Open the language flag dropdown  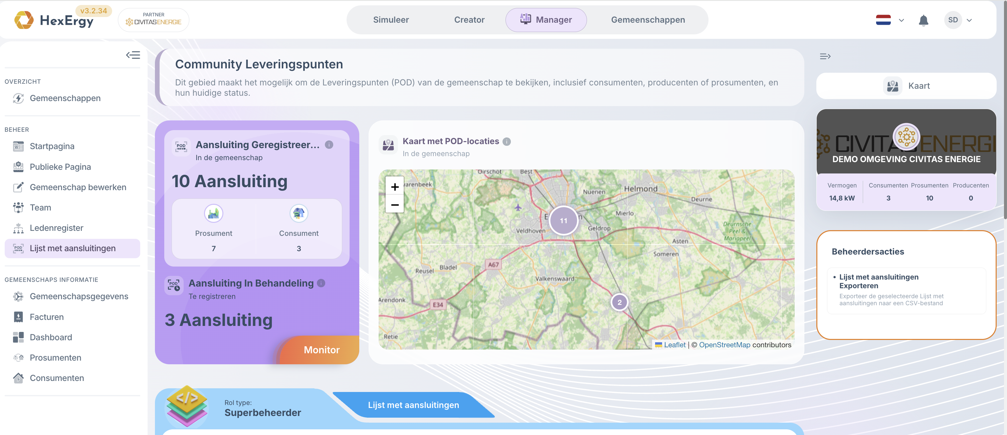click(x=890, y=20)
